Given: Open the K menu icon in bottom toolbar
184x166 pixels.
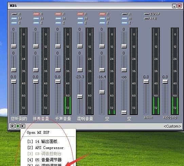Looking at the screenshot, I should pyautogui.click(x=23, y=126).
